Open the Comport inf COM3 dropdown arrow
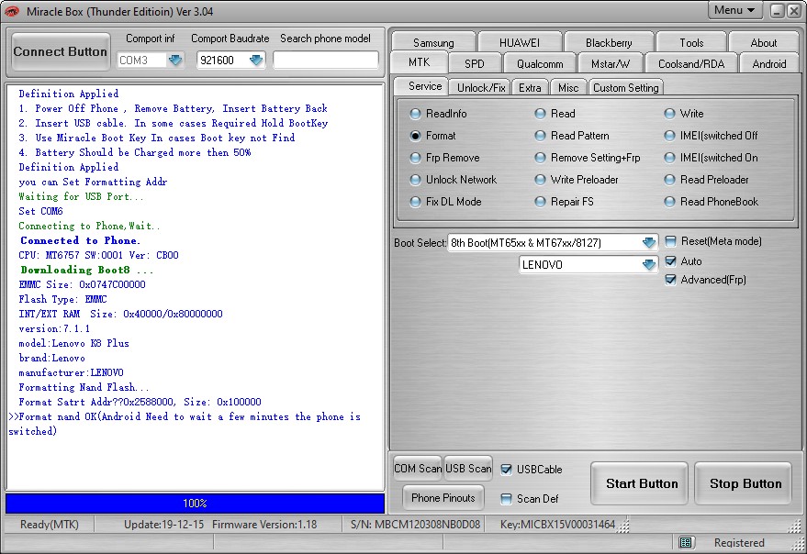This screenshot has height=554, width=807. click(x=175, y=61)
